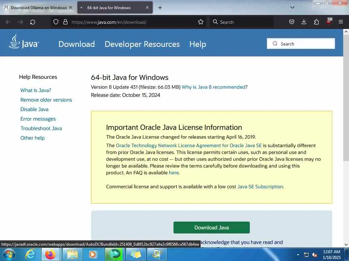Click the Download Java button

click(x=211, y=227)
